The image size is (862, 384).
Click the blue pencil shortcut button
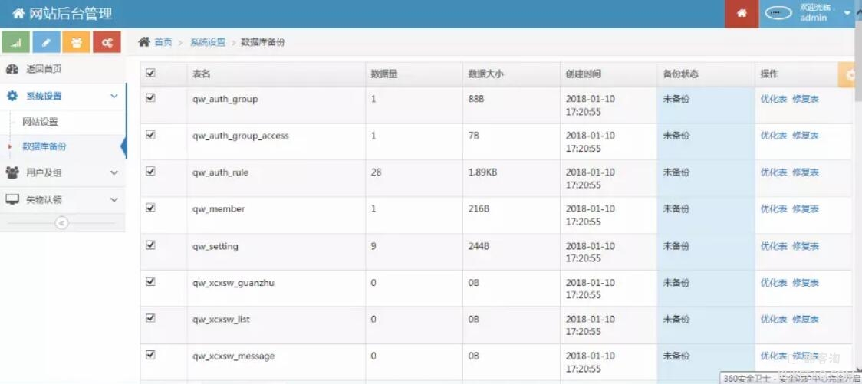(x=46, y=42)
